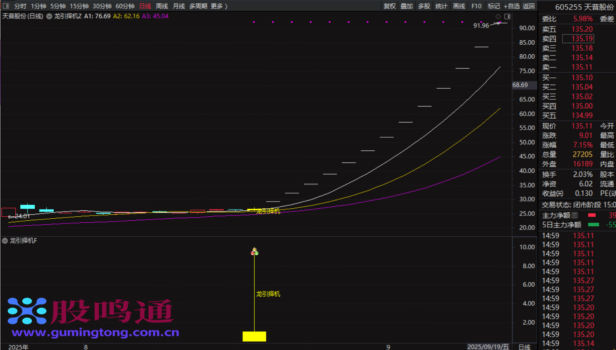Toggle 叠加 overlay mode
616x350 pixels.
(407, 6)
